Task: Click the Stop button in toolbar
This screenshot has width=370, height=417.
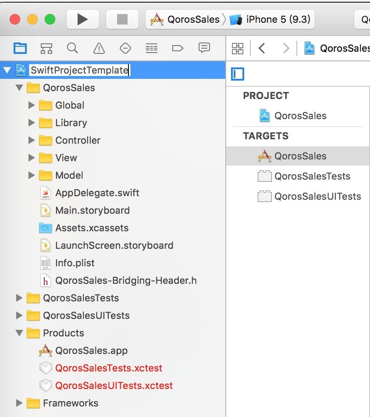Action: tap(122, 19)
